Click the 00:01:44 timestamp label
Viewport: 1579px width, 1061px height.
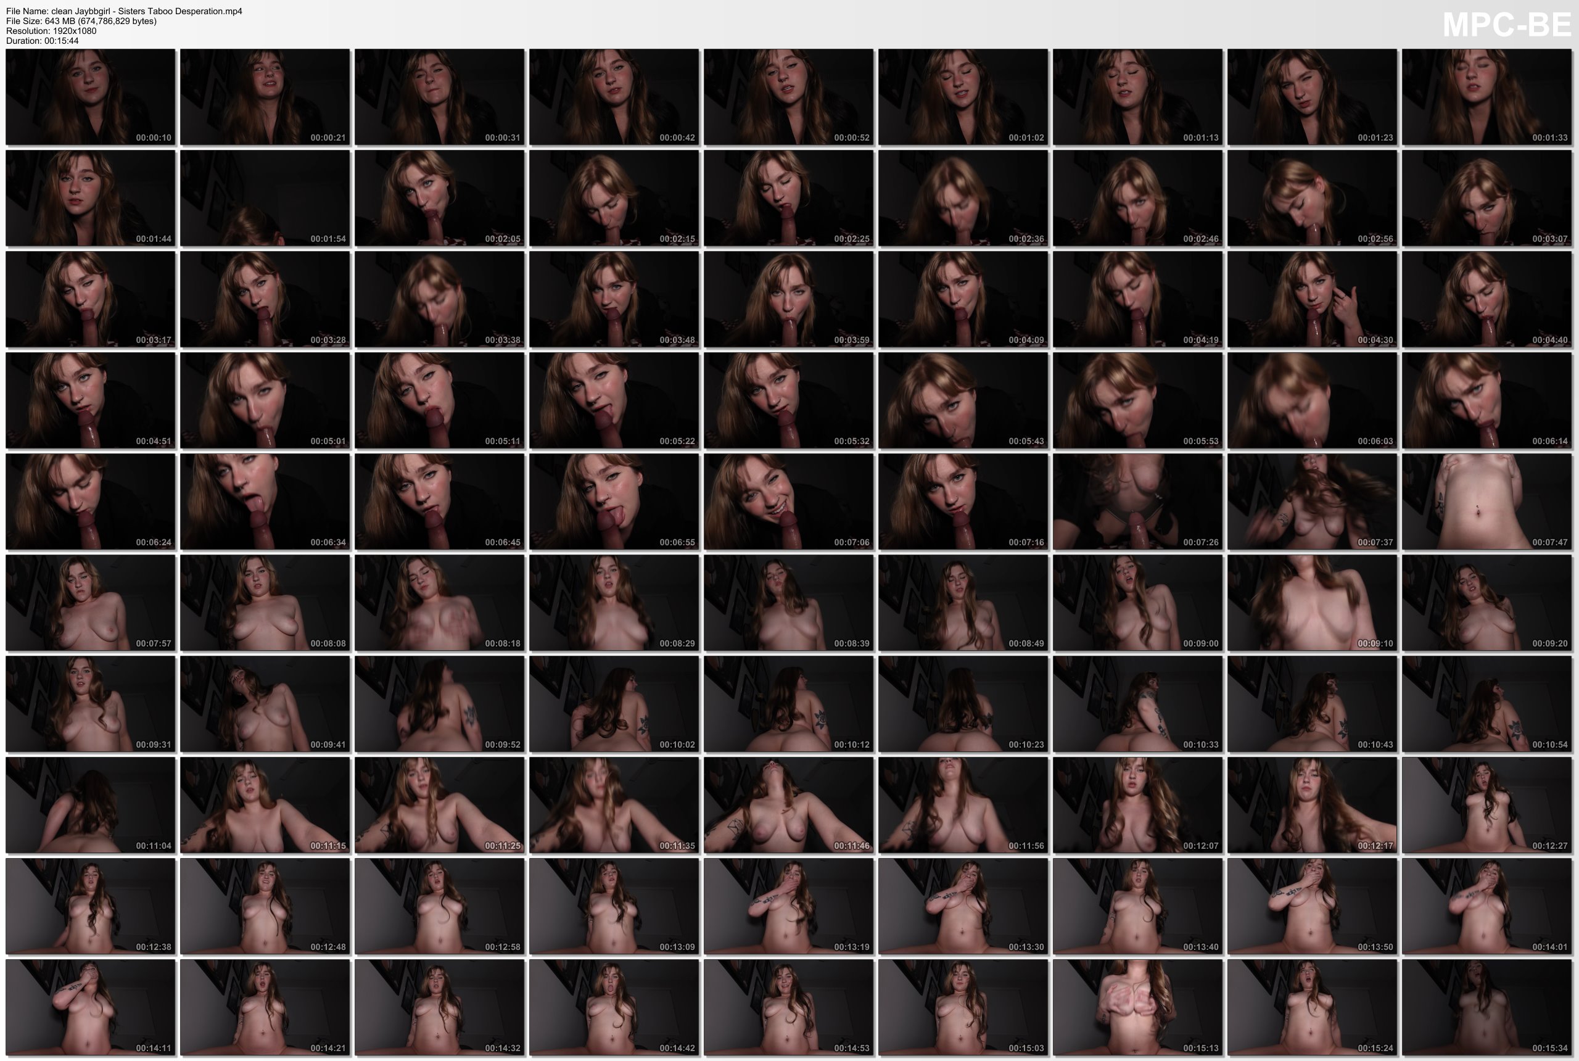pos(154,239)
